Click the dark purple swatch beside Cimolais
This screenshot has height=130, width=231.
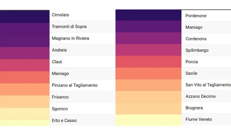coord(25,17)
